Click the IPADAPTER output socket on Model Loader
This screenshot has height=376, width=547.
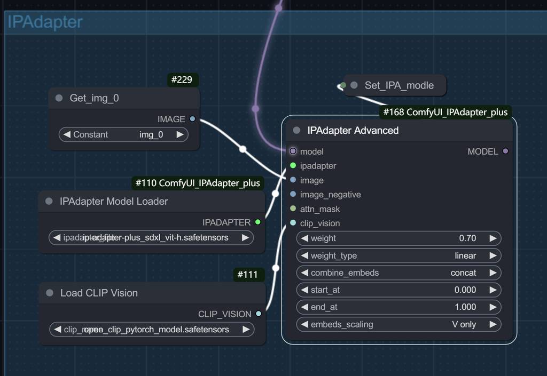[x=258, y=222]
